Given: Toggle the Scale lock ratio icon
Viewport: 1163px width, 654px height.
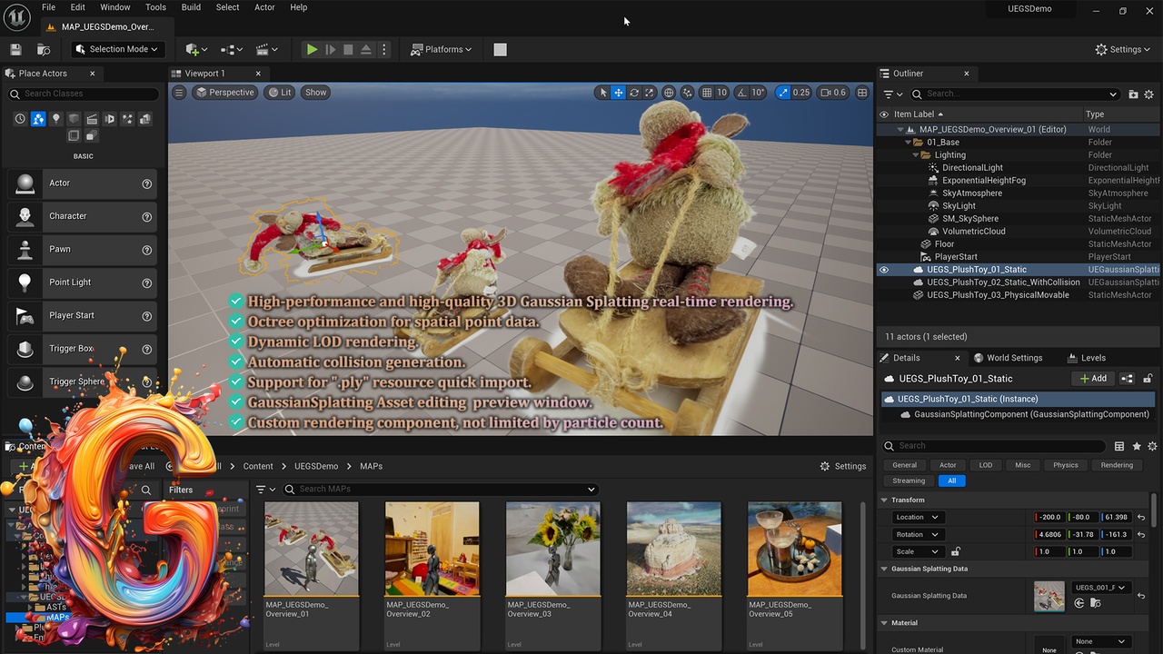Looking at the screenshot, I should [x=955, y=551].
